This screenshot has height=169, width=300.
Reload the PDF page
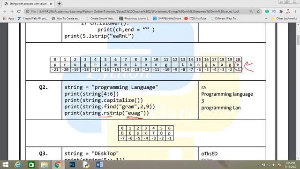(x=19, y=11)
